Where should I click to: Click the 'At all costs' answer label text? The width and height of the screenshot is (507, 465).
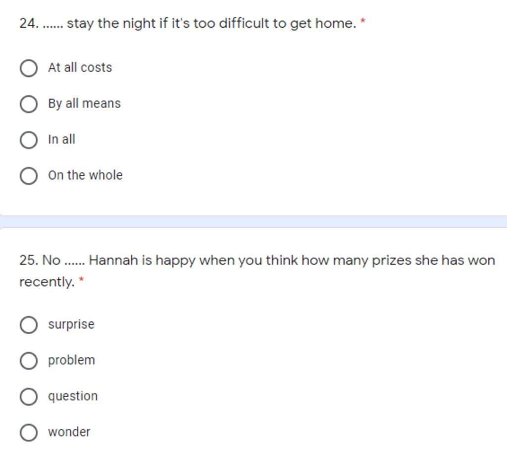pos(80,68)
